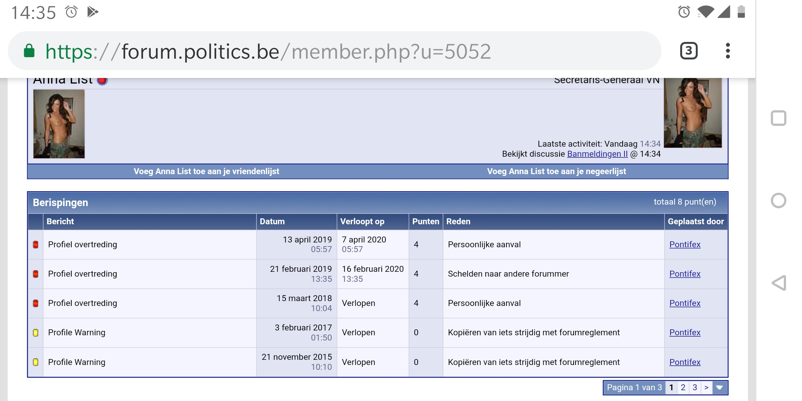Viewport: 802px width, 401px height.
Task: Tap the Android recent apps square
Action: pos(778,118)
